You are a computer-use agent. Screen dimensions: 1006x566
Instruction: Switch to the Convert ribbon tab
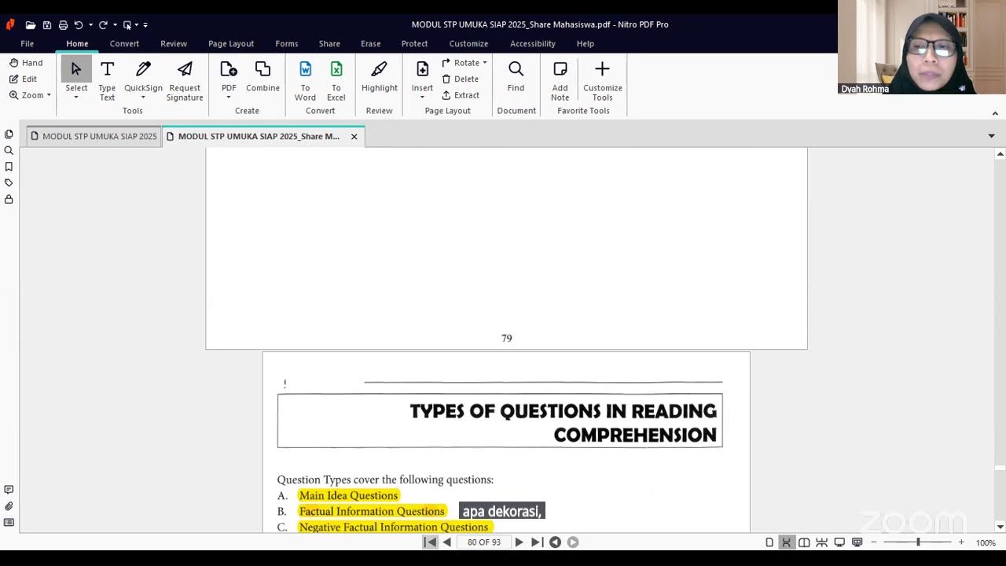(124, 44)
